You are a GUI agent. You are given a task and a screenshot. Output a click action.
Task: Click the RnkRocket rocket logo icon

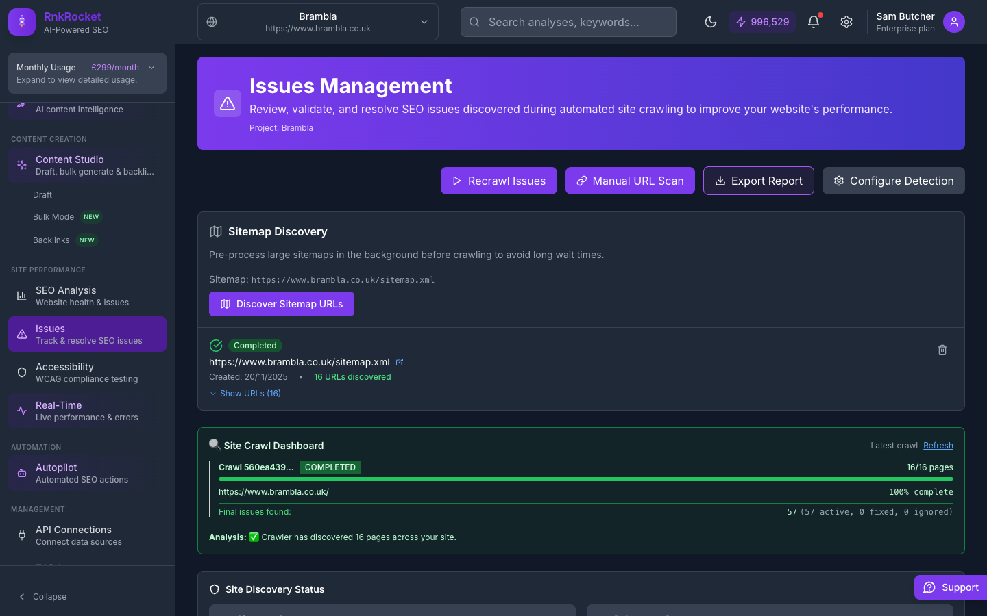click(22, 22)
